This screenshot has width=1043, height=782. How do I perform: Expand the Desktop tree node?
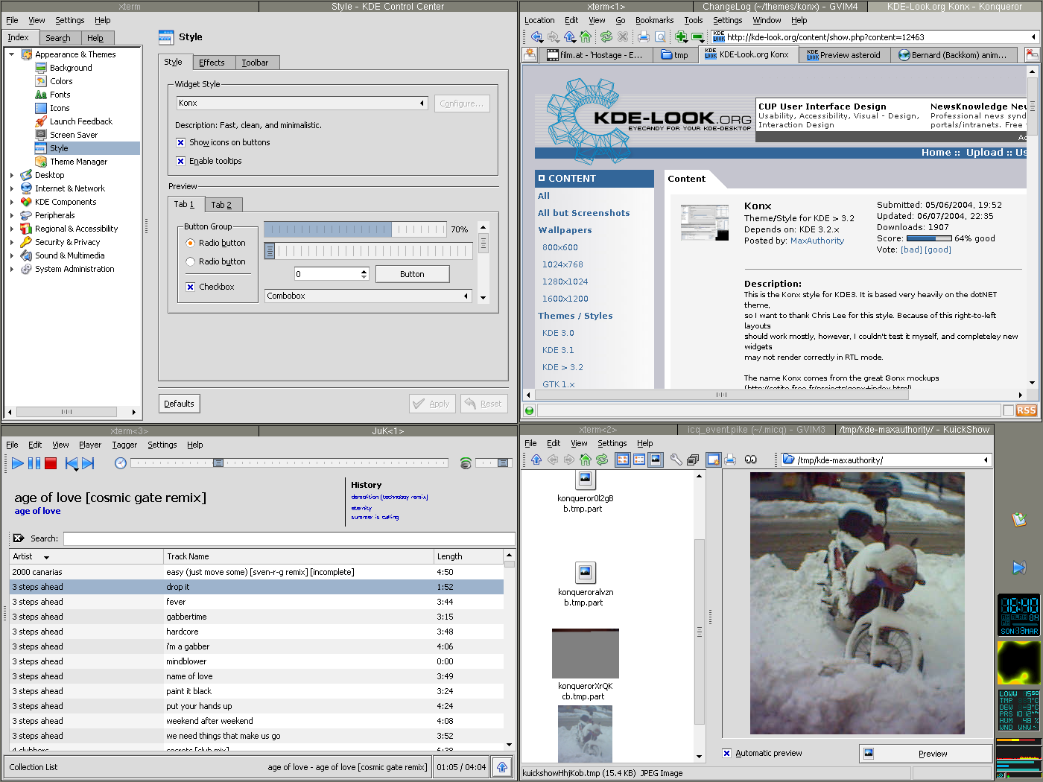12,175
